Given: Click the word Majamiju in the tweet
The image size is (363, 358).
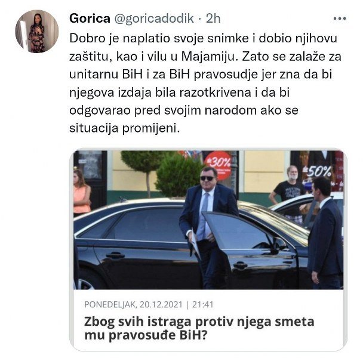Looking at the screenshot, I should pyautogui.click(x=210, y=57).
